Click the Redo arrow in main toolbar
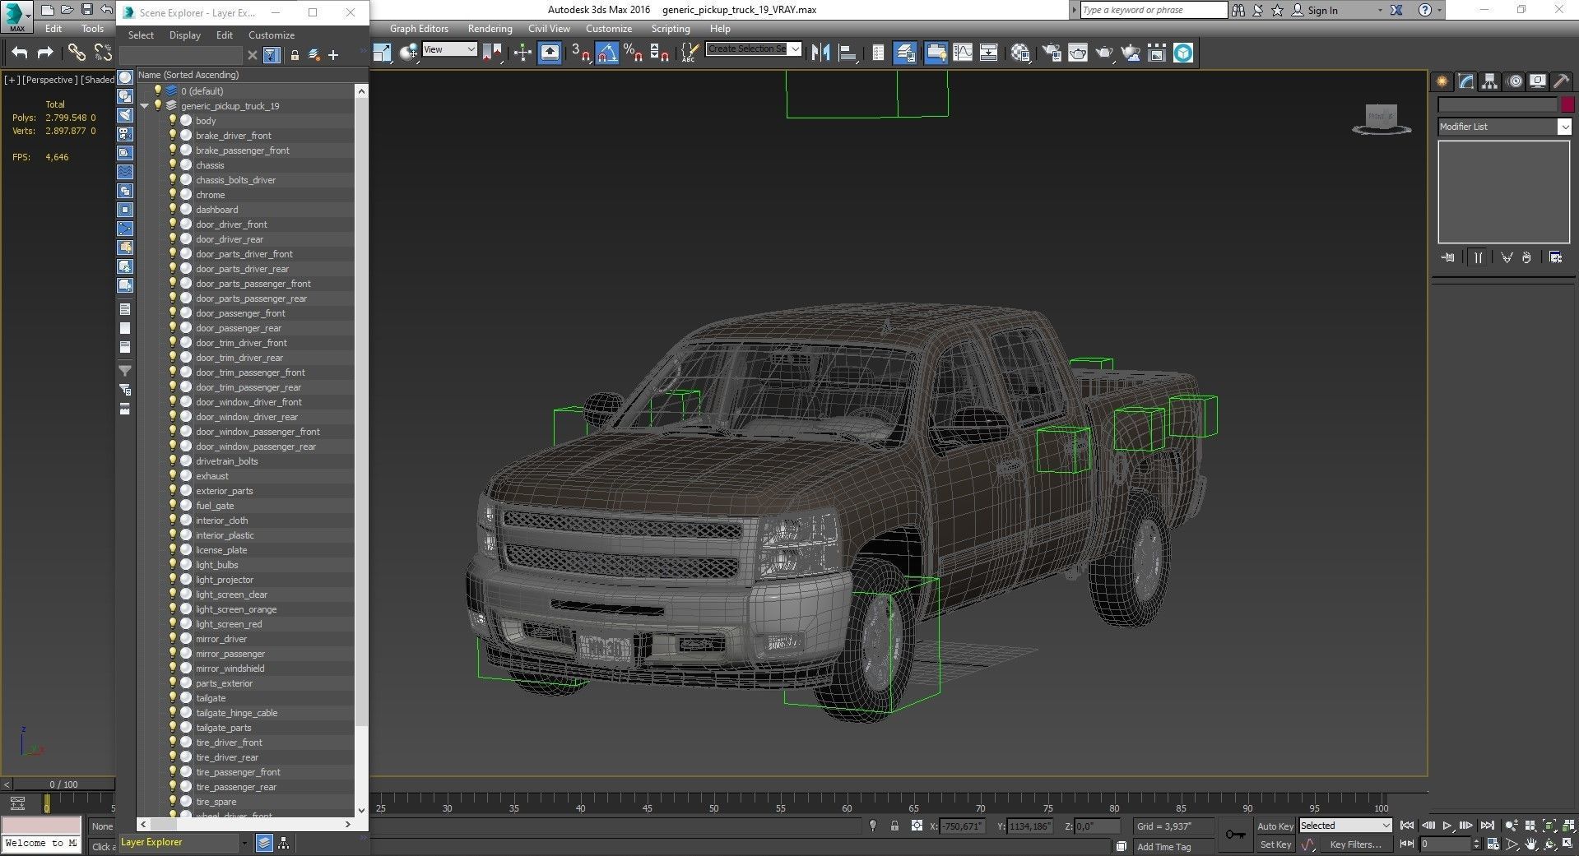The height and width of the screenshot is (856, 1579). (x=46, y=53)
